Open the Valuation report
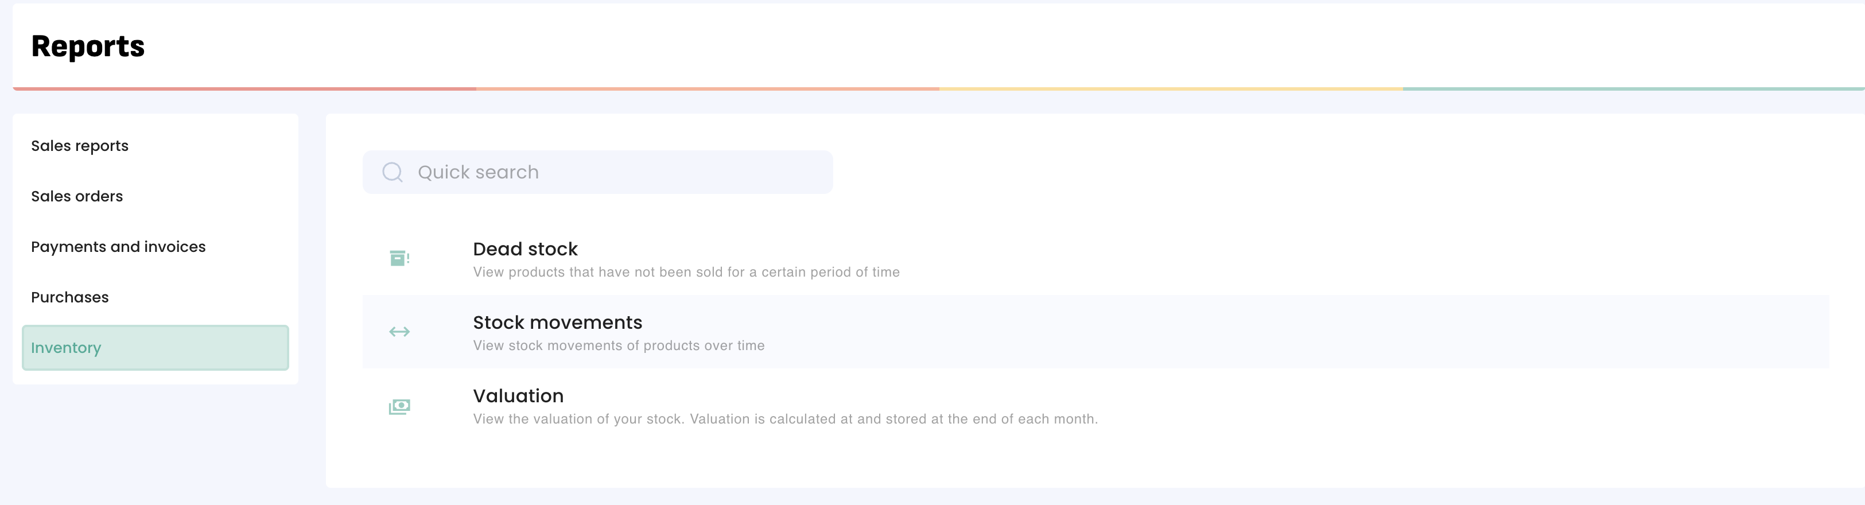Screen dimensions: 1865x505 [518, 397]
